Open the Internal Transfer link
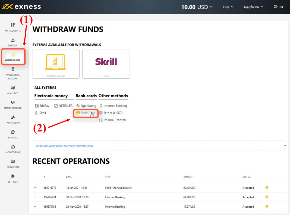This screenshot has width=290, height=215. point(115,120)
